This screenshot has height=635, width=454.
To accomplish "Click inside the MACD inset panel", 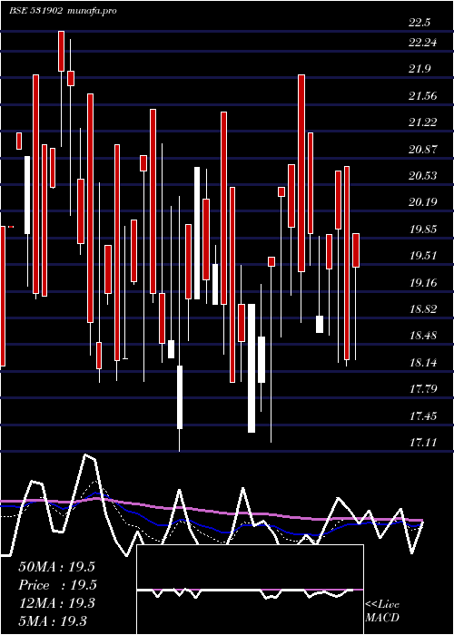I will click(250, 590).
